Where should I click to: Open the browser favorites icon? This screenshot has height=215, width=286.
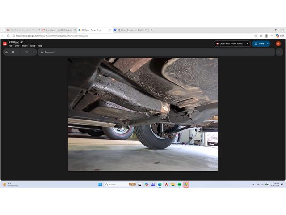(261, 36)
